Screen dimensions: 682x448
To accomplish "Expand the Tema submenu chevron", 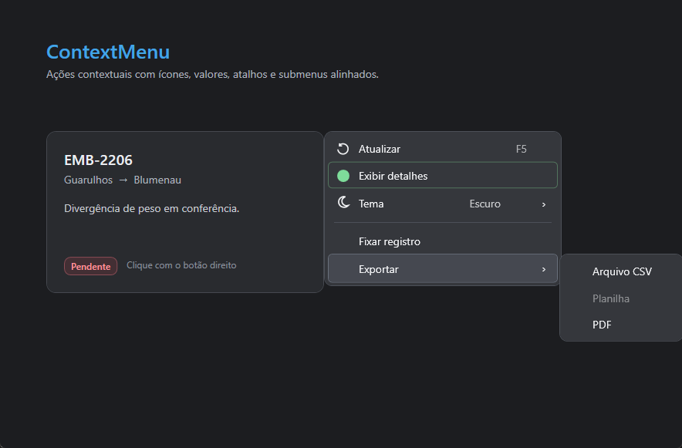I will (x=544, y=204).
